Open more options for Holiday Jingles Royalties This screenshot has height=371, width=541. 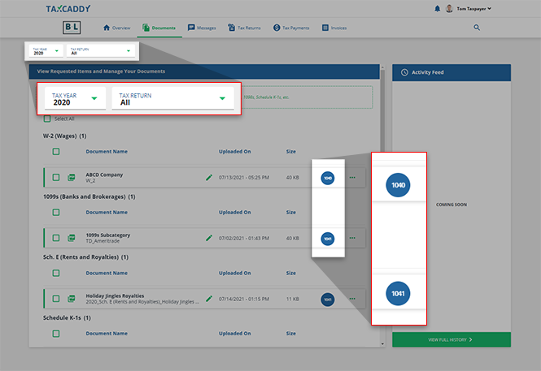click(x=352, y=299)
